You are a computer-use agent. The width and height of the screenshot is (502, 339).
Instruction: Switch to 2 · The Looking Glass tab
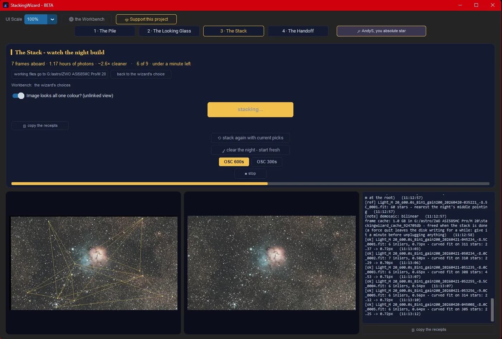pos(169,31)
